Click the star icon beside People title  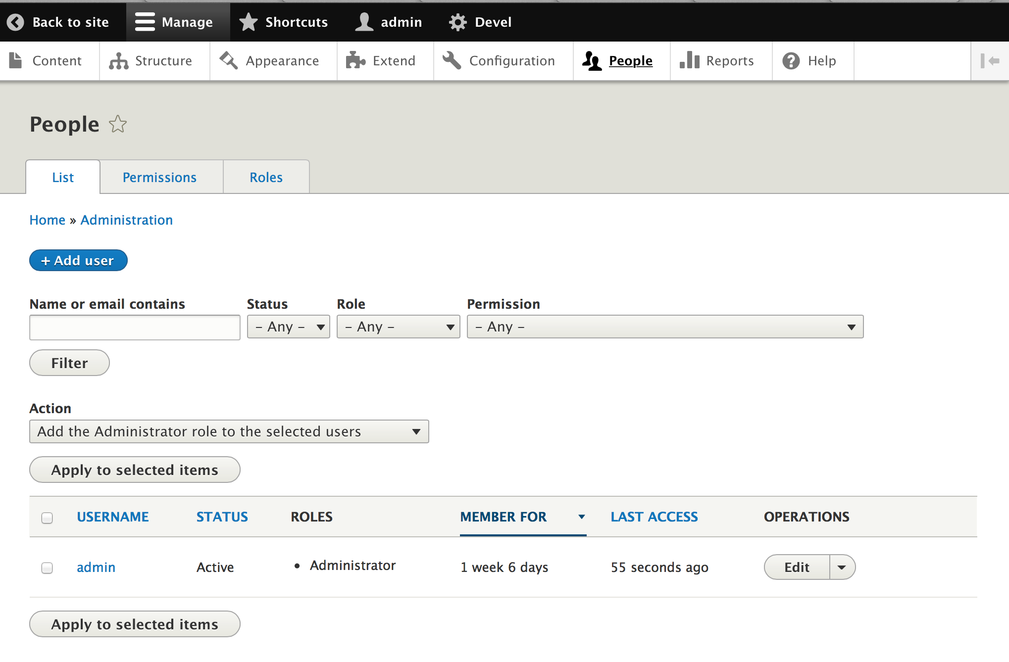(x=118, y=124)
